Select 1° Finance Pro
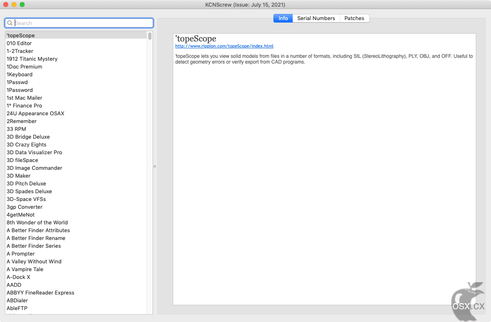The image size is (491, 322). (x=76, y=106)
